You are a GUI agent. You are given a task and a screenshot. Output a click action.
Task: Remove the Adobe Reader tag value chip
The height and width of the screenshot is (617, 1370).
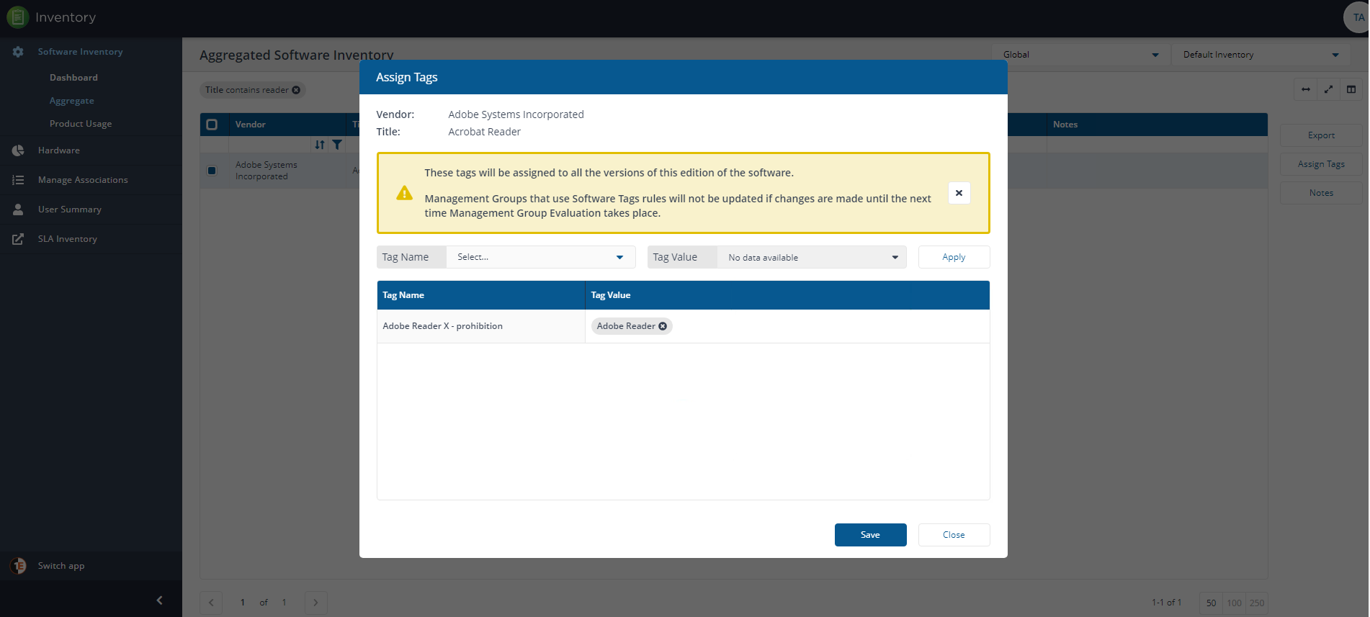pyautogui.click(x=663, y=326)
